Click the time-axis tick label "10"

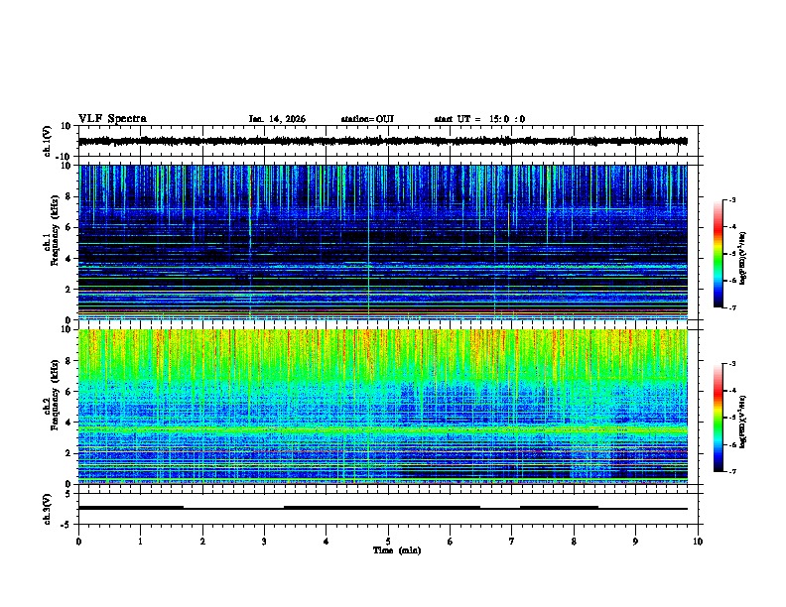698,542
